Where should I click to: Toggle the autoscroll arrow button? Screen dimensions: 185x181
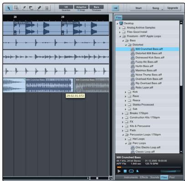tap(115, 8)
